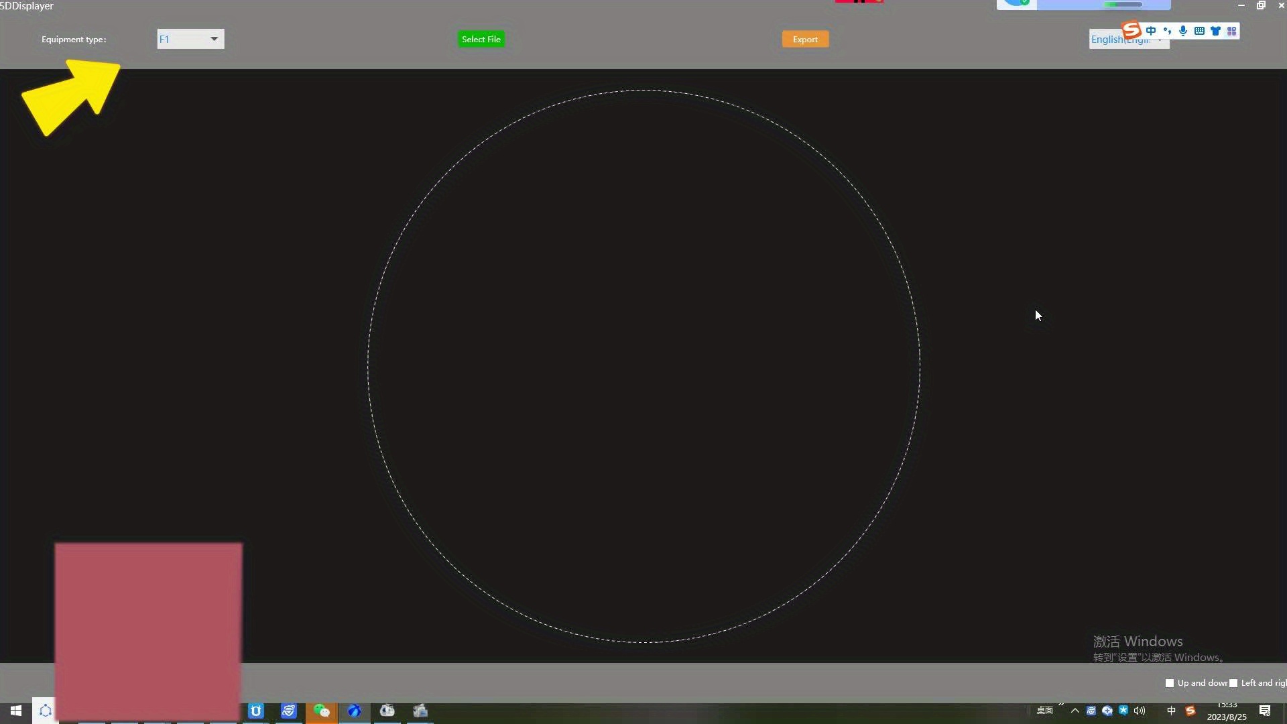Click the Sogou punctuation toggle icon
The image size is (1287, 724).
point(1167,31)
